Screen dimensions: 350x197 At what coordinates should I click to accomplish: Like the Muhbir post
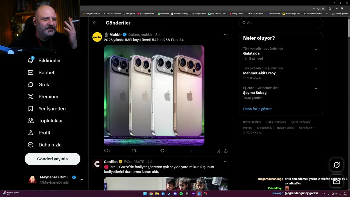pos(164,151)
